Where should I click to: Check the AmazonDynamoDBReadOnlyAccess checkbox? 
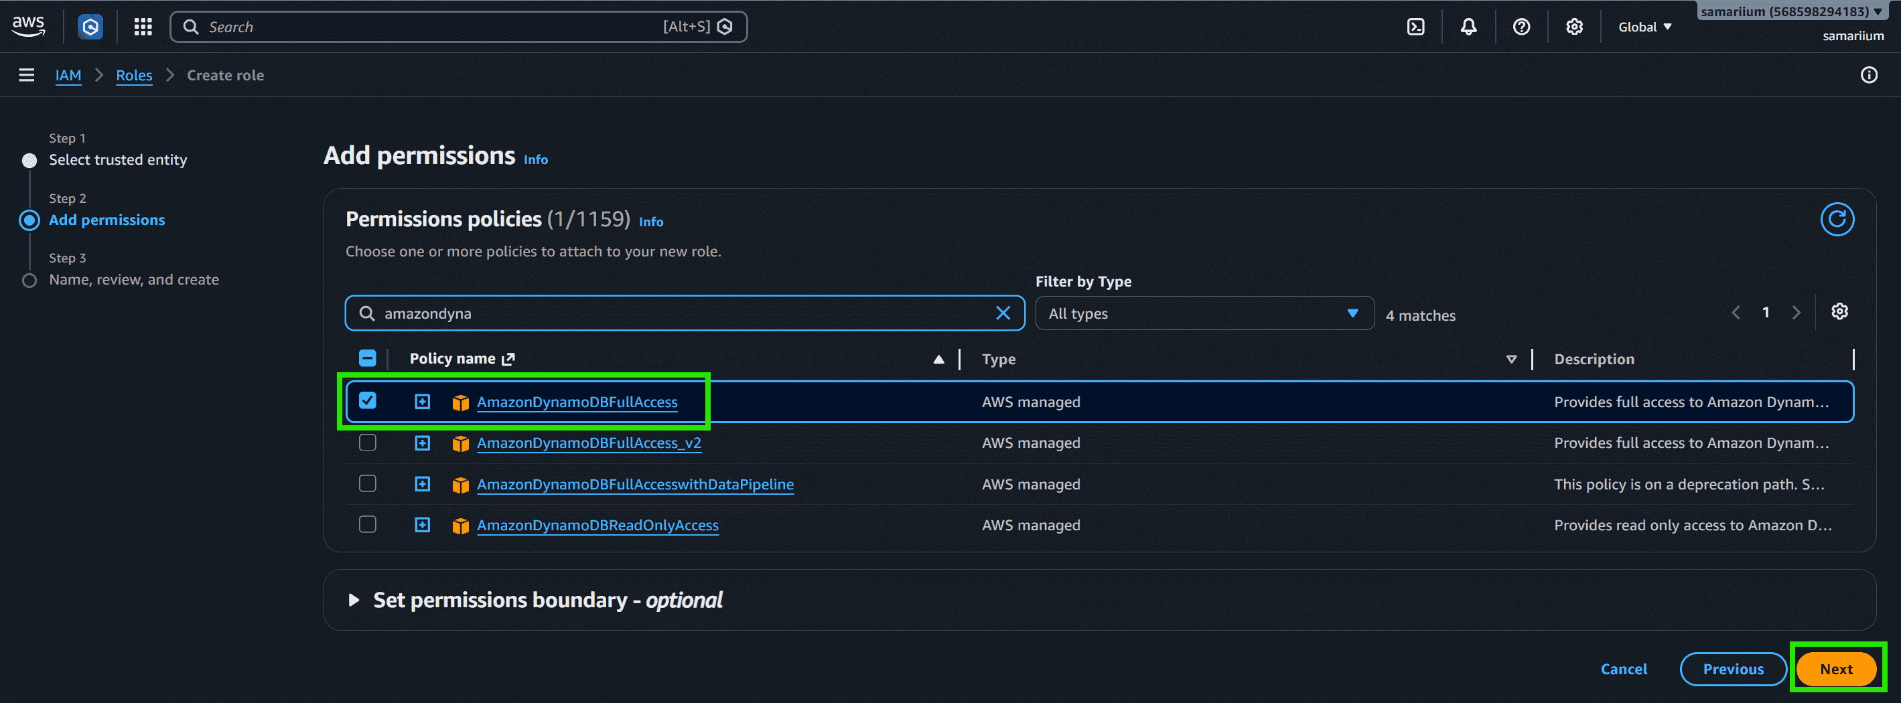point(368,524)
